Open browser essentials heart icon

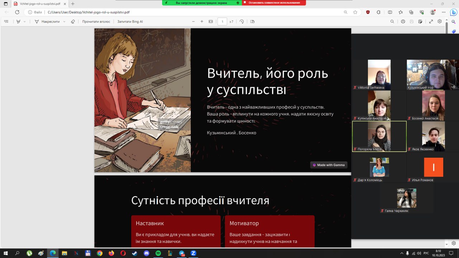[x=422, y=12]
